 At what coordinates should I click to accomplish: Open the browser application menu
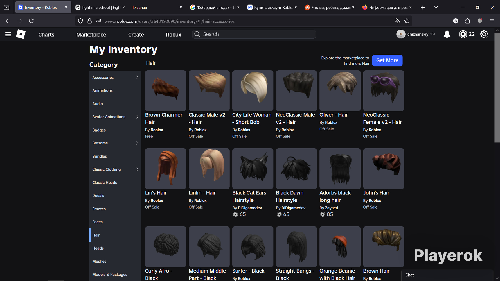coord(492,21)
